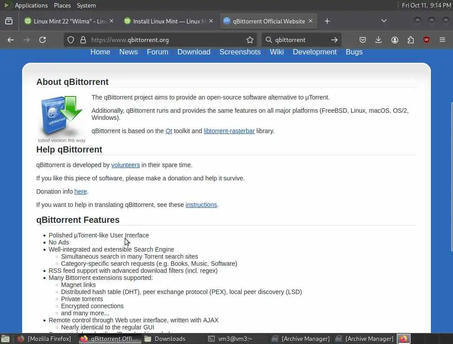Open the Wiki link
The image size is (453, 344).
[277, 52]
